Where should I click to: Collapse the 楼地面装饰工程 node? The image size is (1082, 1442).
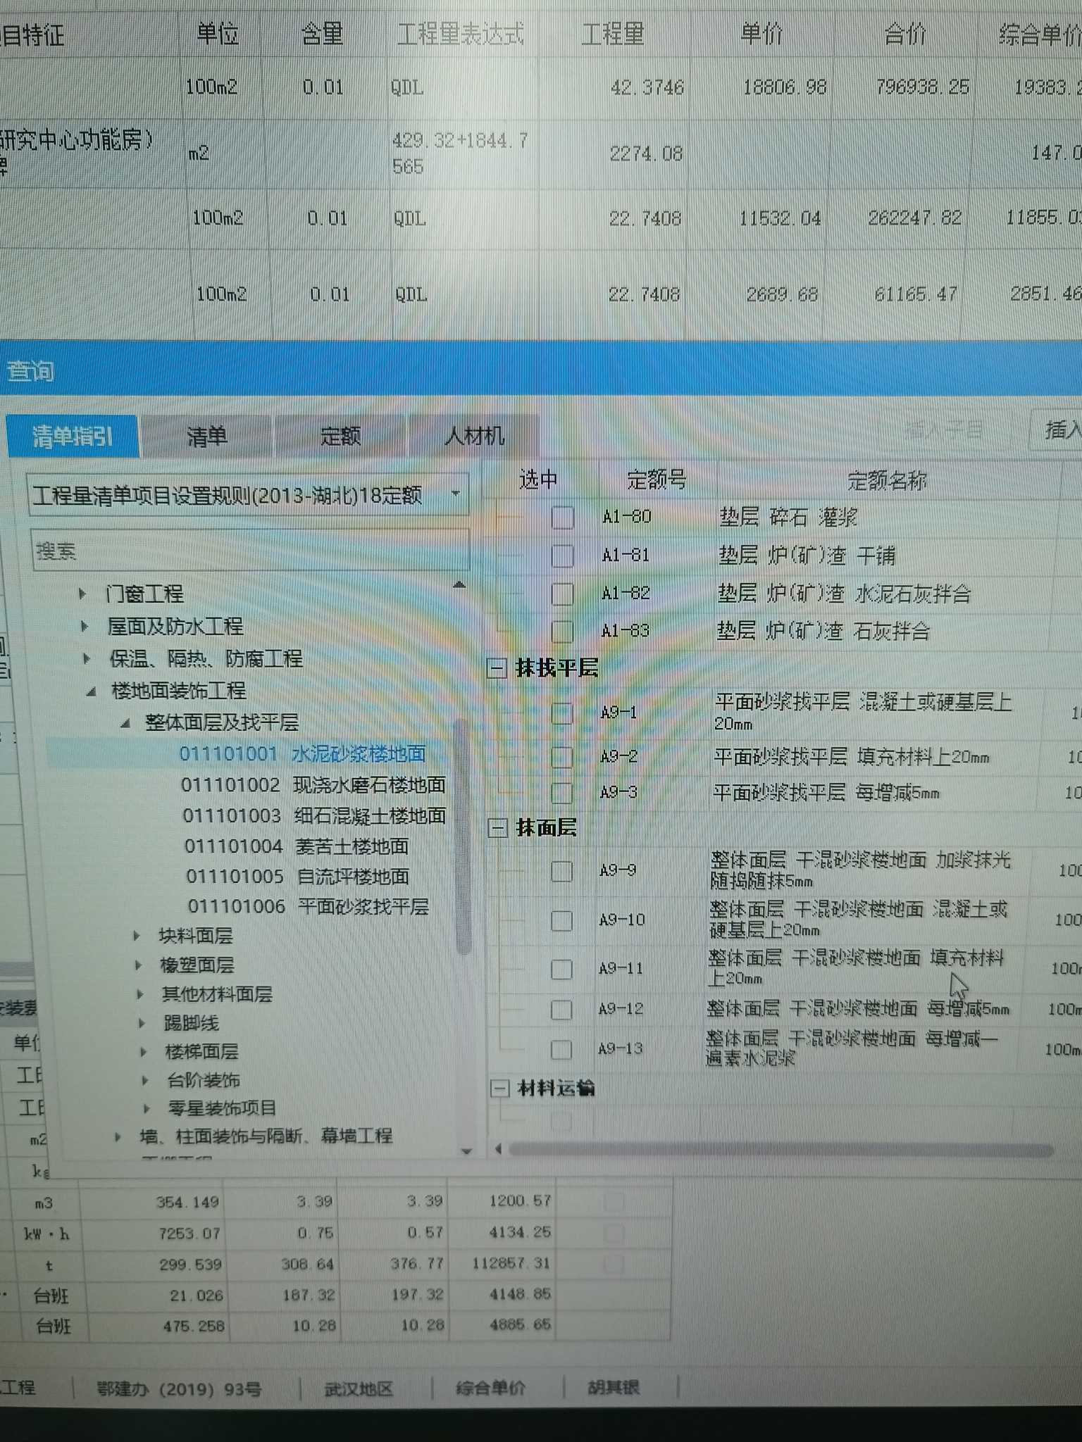[x=91, y=691]
